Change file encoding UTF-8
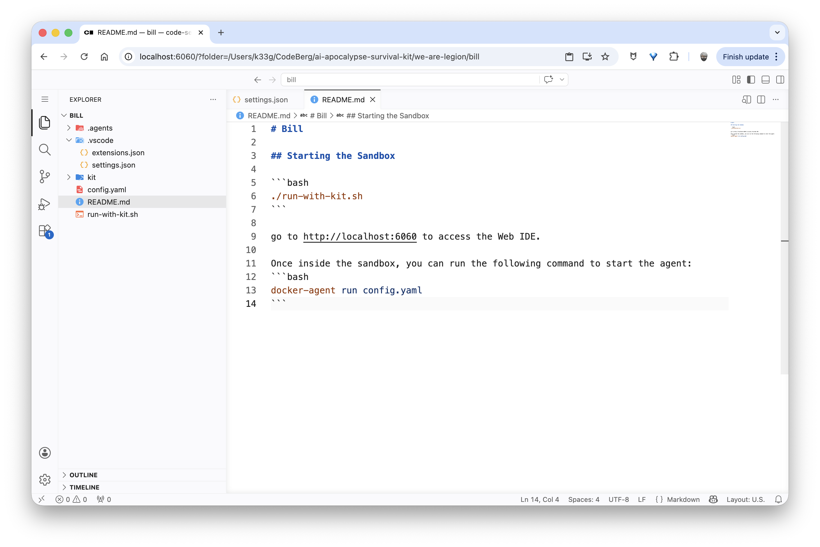The height and width of the screenshot is (547, 820). pyautogui.click(x=619, y=500)
